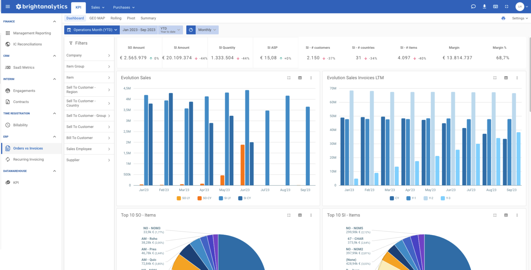Click the download icon in the header
This screenshot has height=270, width=531.
pos(484,6)
